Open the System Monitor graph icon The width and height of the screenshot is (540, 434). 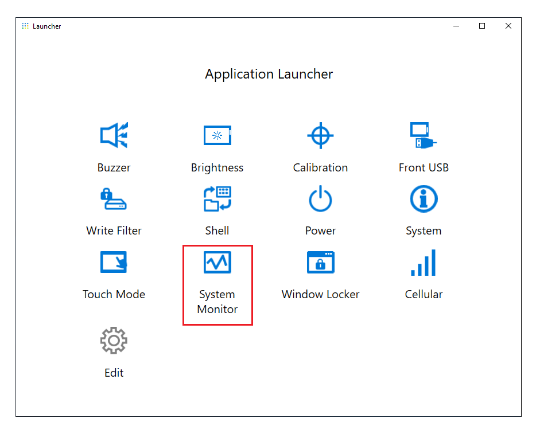pyautogui.click(x=217, y=263)
